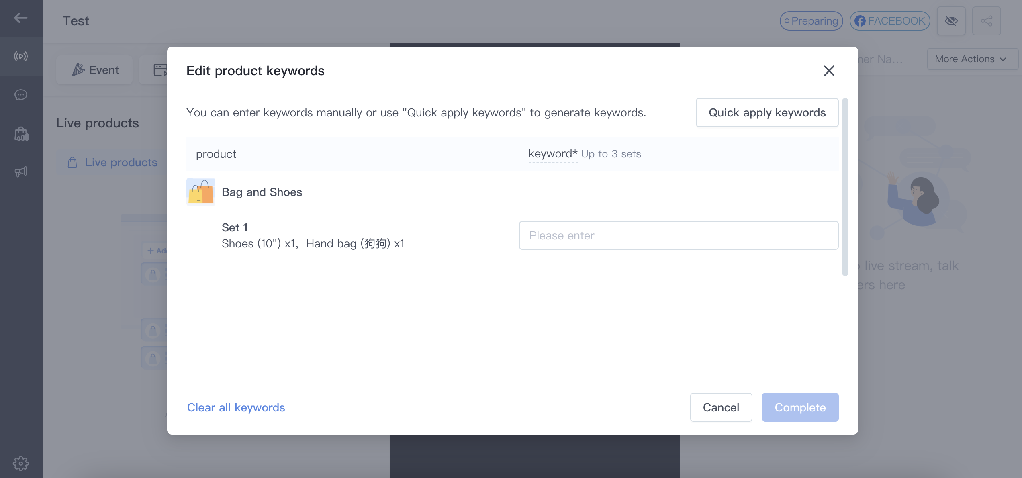The width and height of the screenshot is (1022, 478).
Task: Select the Live products tab
Action: [x=112, y=162]
